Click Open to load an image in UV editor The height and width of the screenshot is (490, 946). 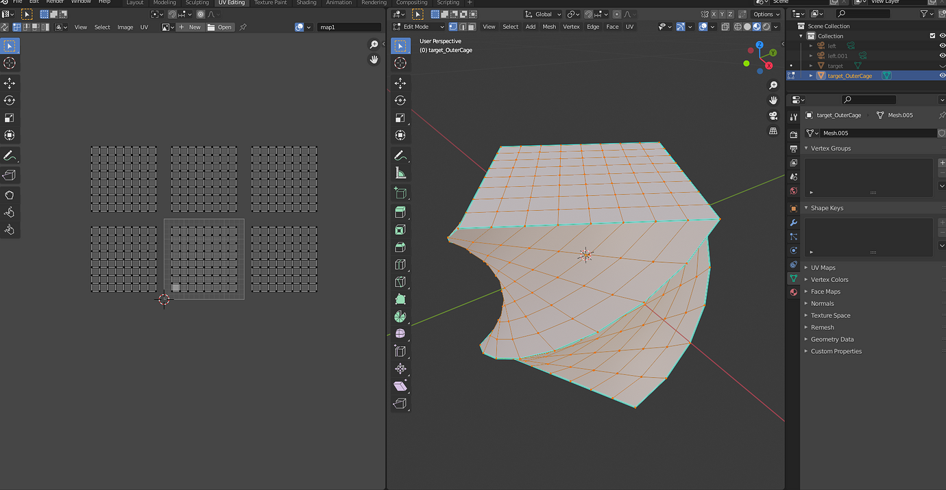219,27
